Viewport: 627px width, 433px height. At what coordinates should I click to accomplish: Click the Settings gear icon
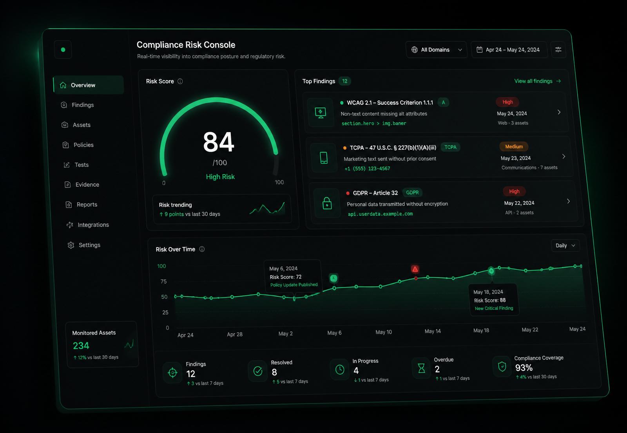pos(71,245)
